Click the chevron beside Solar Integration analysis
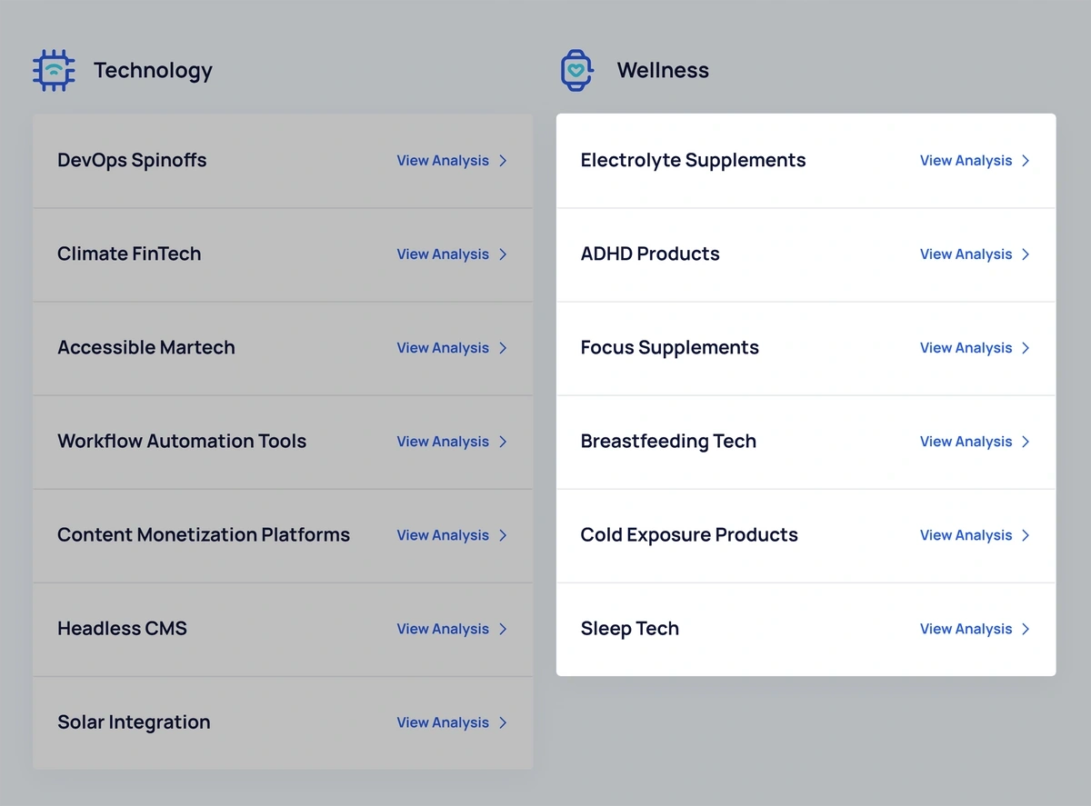The height and width of the screenshot is (806, 1091). click(x=502, y=722)
